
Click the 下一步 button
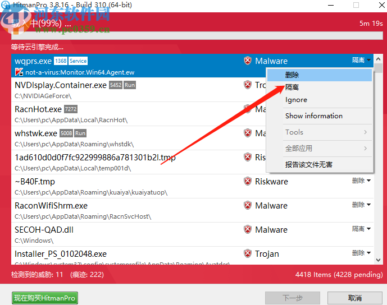293,298
